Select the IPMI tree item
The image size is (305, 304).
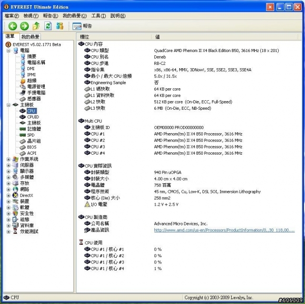click(31, 74)
